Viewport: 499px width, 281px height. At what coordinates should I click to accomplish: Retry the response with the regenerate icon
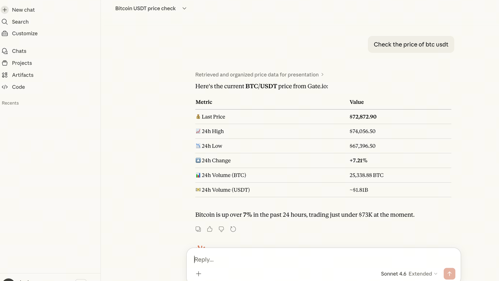(x=233, y=229)
